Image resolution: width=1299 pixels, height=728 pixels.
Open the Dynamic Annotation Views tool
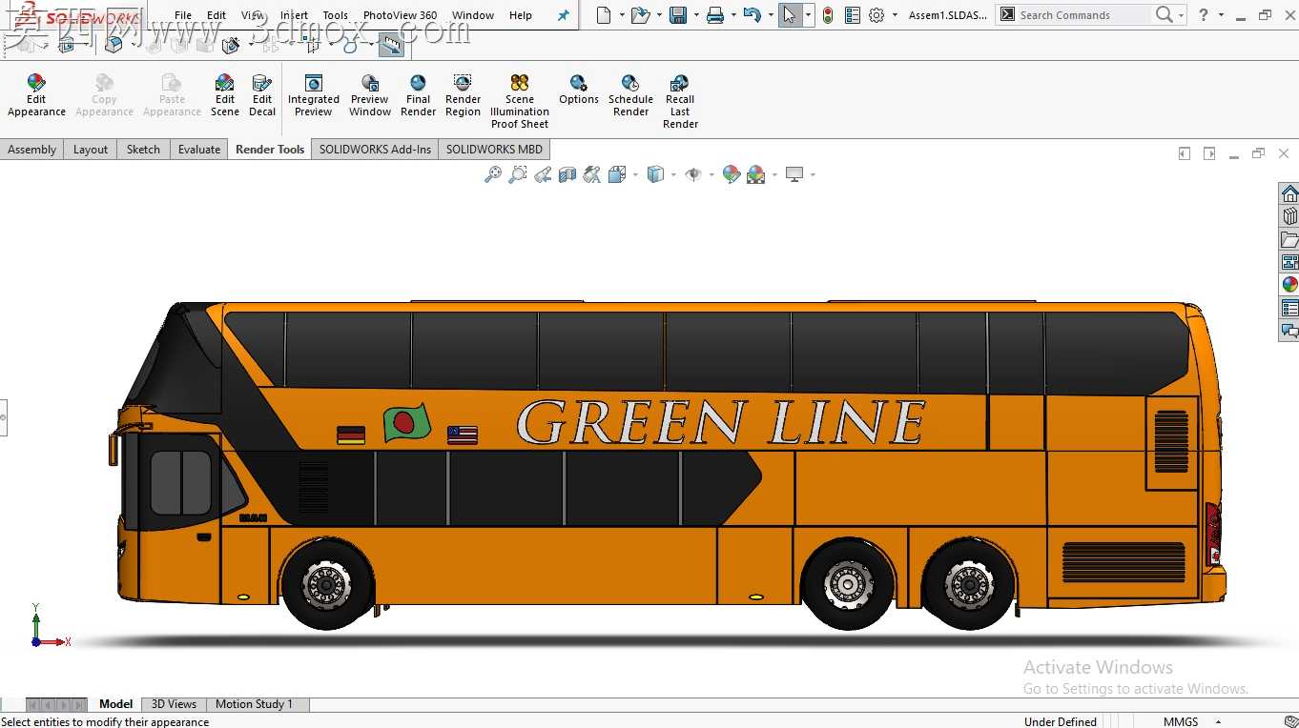(592, 174)
